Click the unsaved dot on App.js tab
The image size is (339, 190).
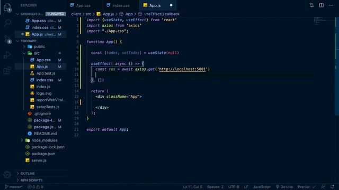(x=171, y=5)
